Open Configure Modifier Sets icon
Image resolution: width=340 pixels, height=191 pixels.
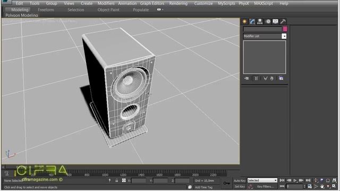pos(281,79)
